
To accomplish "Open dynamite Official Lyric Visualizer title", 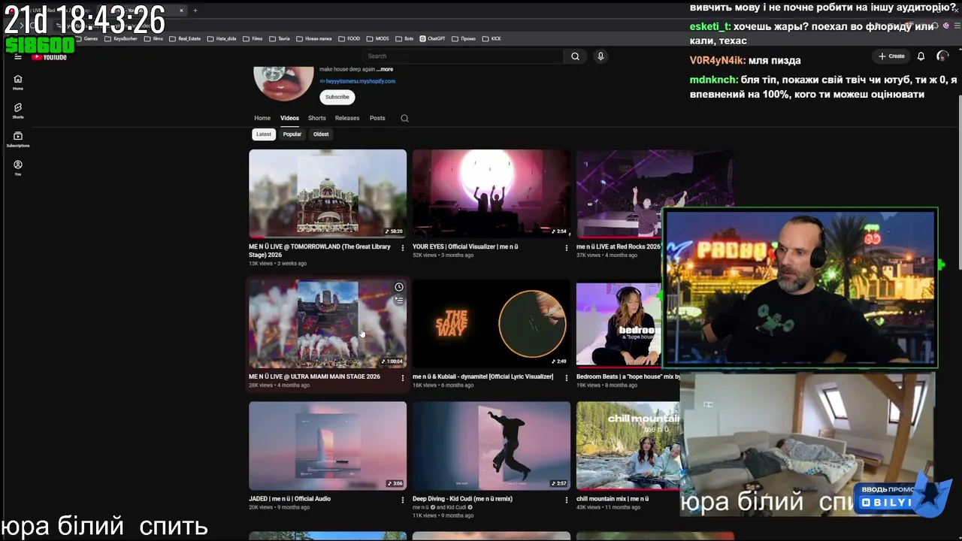I will point(483,376).
